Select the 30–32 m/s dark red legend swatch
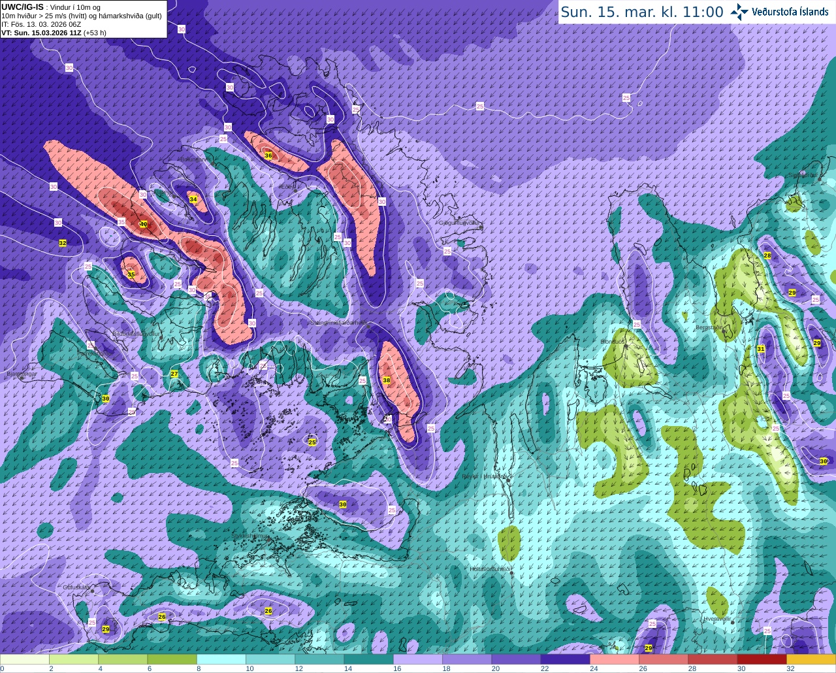 point(762,659)
